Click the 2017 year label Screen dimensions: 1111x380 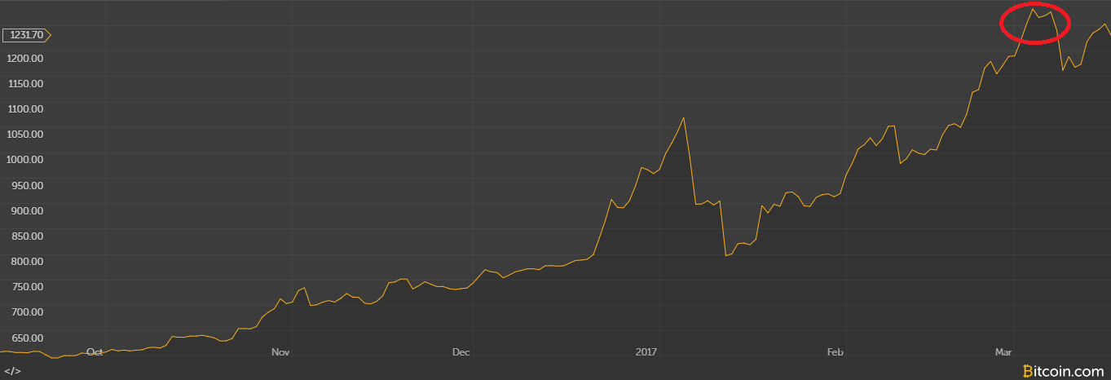coord(646,352)
